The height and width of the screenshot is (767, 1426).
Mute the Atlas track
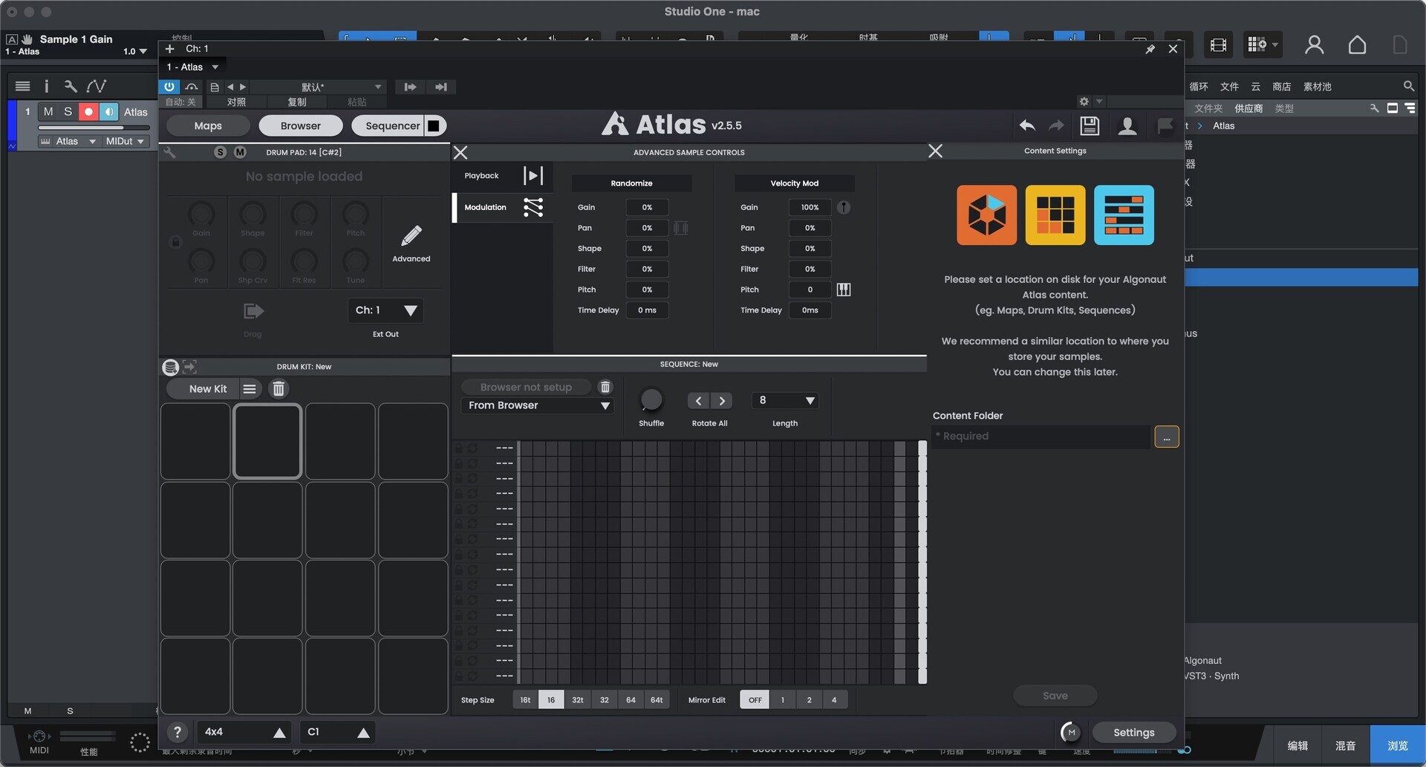(48, 111)
